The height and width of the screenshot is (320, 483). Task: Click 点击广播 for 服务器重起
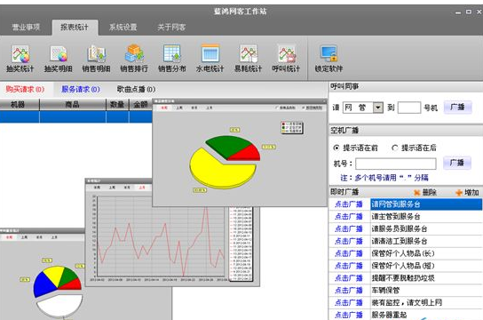(x=349, y=315)
